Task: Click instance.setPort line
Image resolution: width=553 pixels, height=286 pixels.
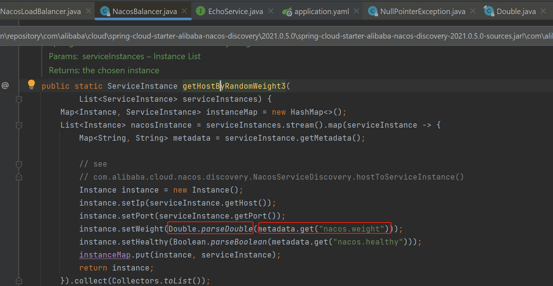Action: (182, 216)
